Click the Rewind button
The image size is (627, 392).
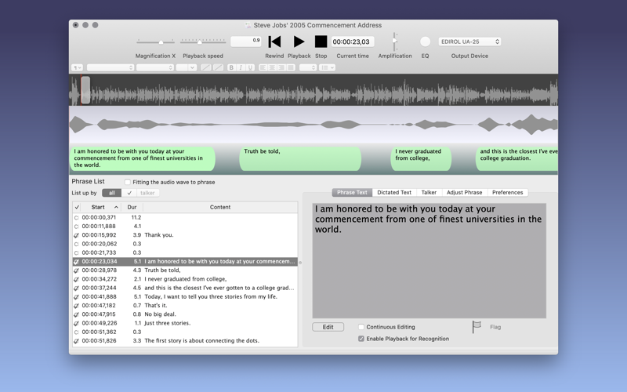point(274,42)
